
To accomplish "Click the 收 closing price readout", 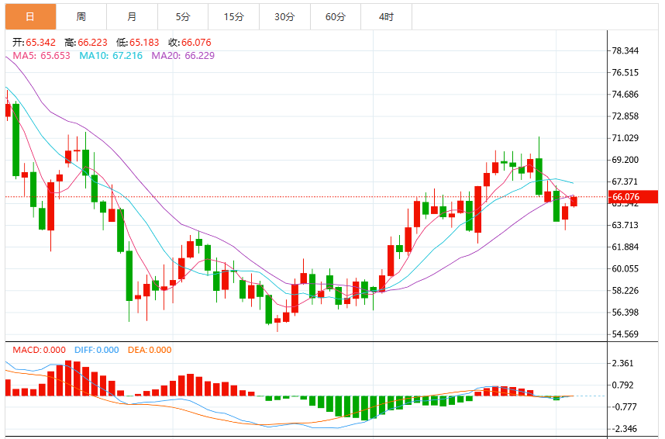I will point(190,43).
